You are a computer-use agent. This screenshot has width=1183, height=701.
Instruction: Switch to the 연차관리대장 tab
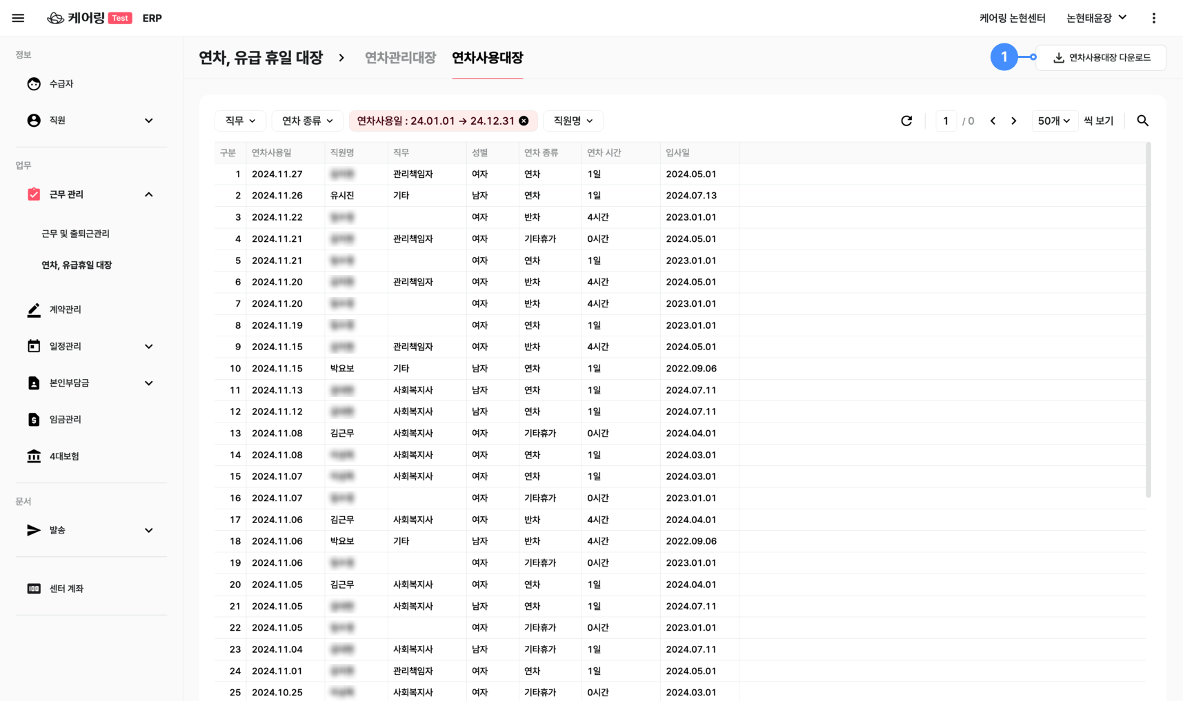[x=400, y=58]
